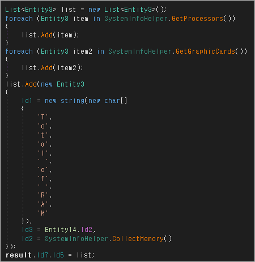Click list.Add(item2) statement
The width and height of the screenshot is (255, 262).
52,68
